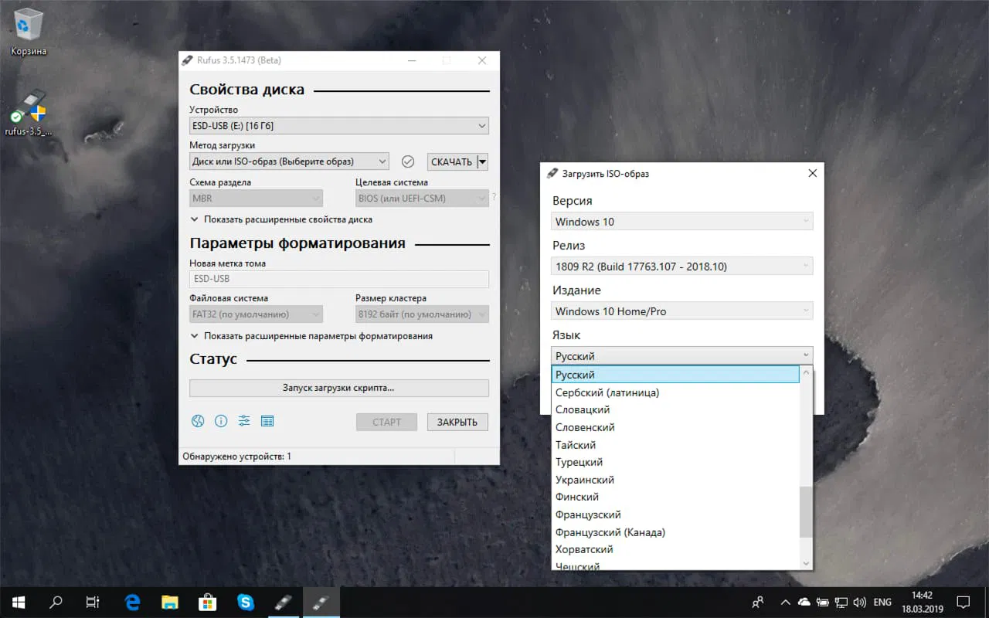Open the Устройство device dropdown
Viewport: 989px width, 618px height.
(x=338, y=126)
